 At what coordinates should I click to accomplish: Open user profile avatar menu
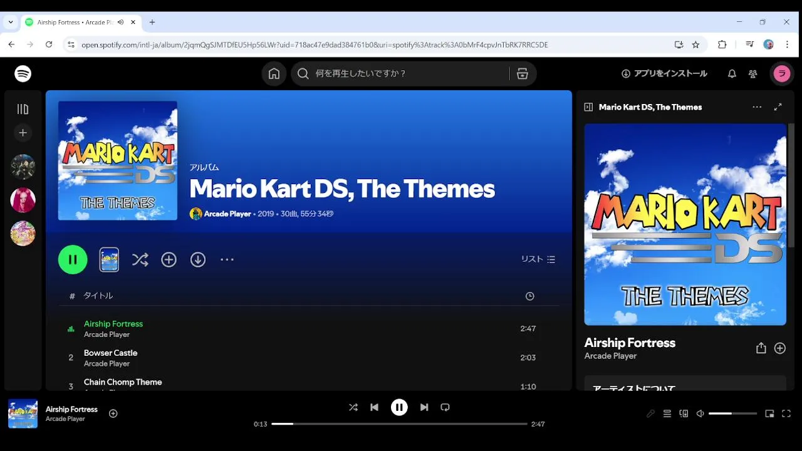click(781, 73)
